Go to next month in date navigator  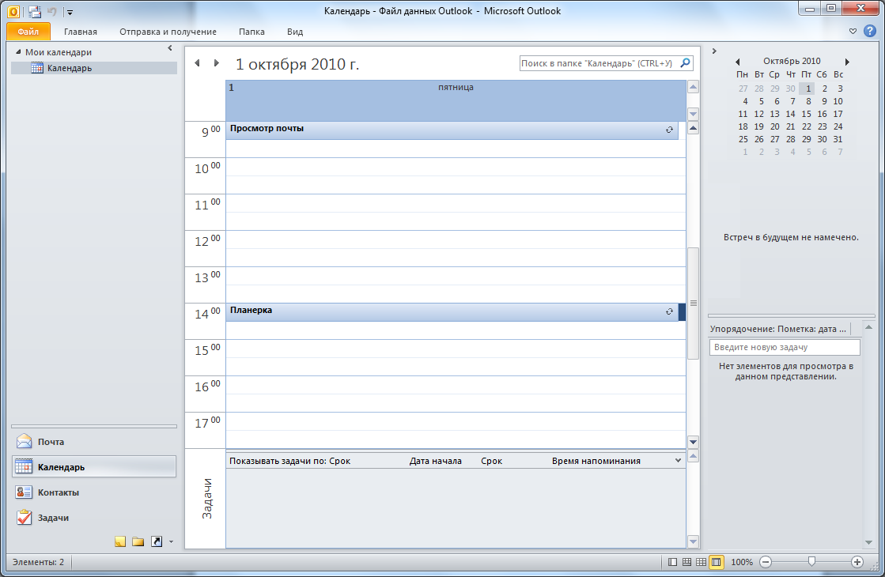846,62
